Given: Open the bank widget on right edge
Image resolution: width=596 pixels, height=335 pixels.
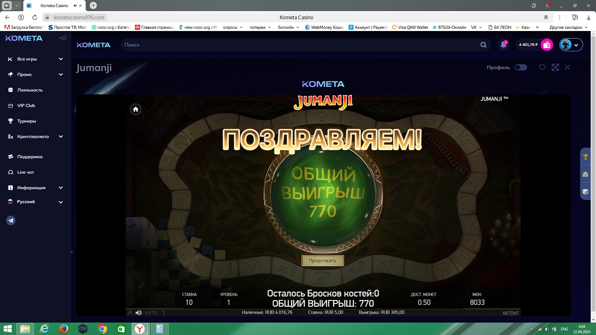Looking at the screenshot, I should [x=585, y=174].
